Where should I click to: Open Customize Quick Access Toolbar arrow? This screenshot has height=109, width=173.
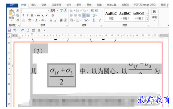click(x=44, y=30)
